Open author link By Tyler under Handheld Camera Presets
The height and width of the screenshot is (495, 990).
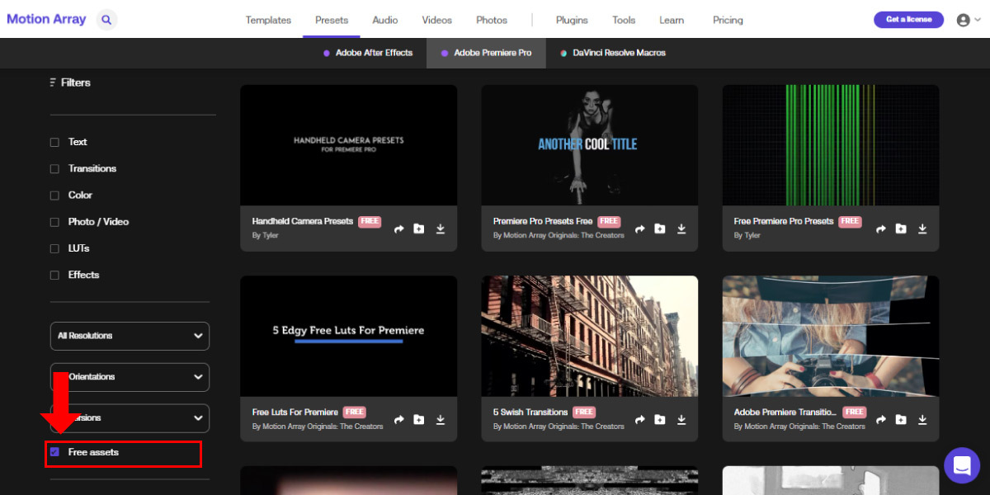[x=265, y=235]
